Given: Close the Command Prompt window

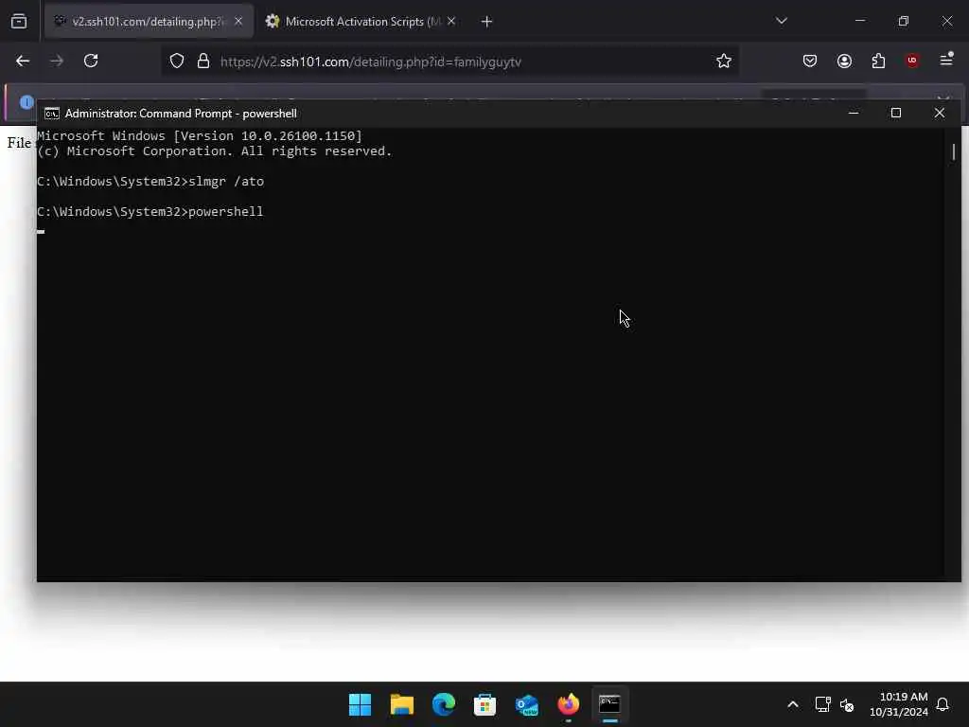Looking at the screenshot, I should (x=940, y=114).
